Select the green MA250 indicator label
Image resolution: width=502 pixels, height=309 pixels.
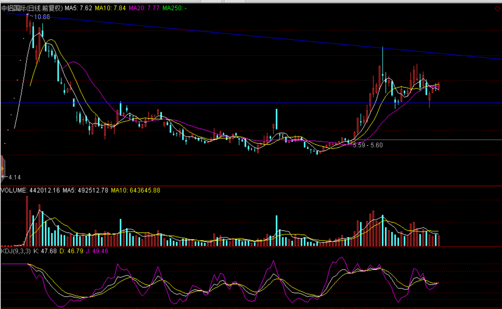point(175,8)
